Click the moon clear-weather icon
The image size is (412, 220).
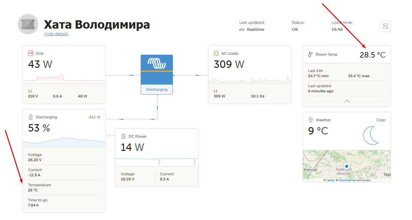(x=371, y=135)
